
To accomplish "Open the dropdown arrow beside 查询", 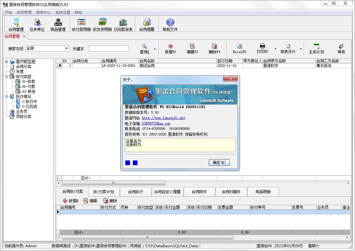I will [155, 49].
